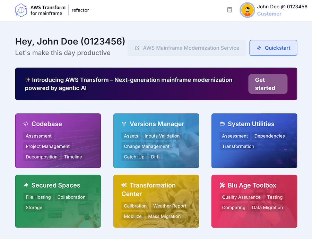Click the AWS Transform logo icon
312x239 pixels.
coord(21,10)
